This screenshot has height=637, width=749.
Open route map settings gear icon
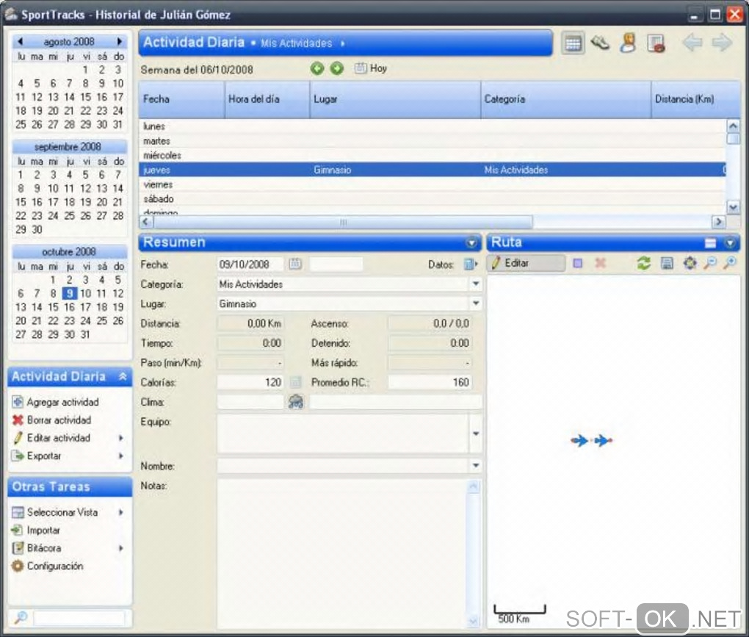coord(690,263)
